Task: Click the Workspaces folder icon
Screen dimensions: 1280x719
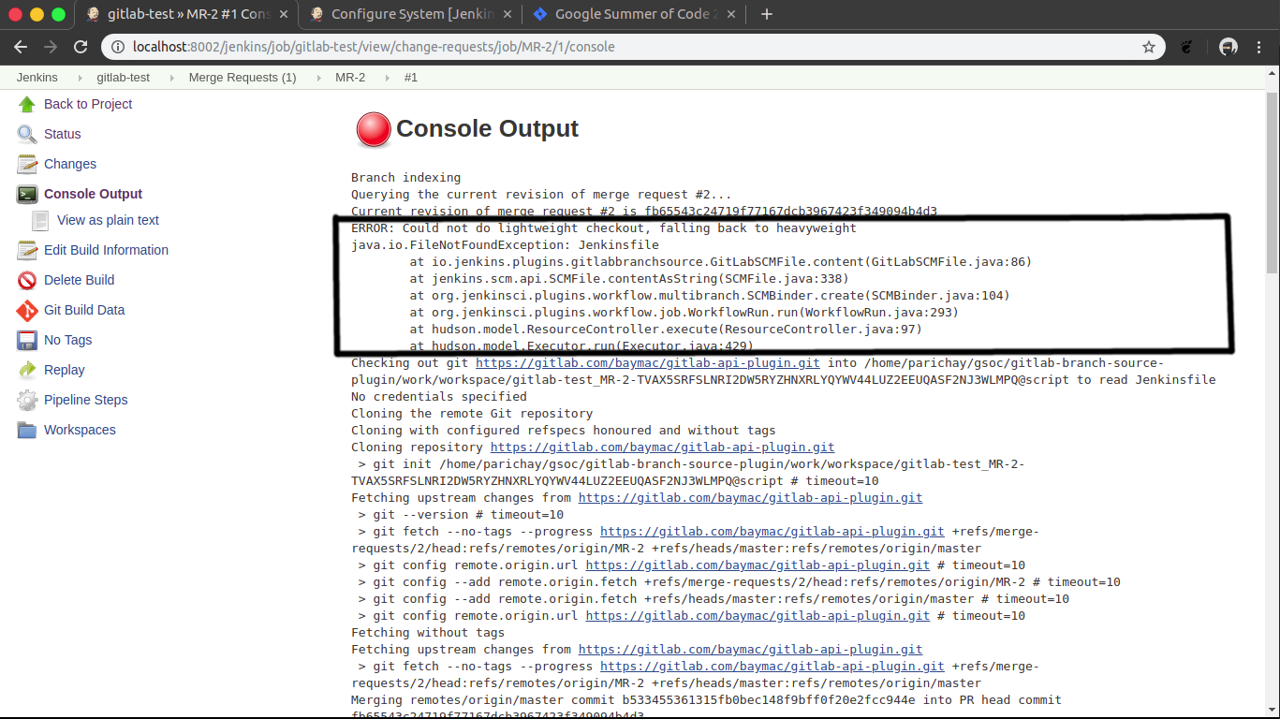Action: [27, 430]
